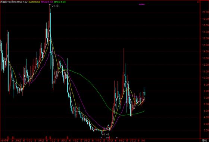Image resolution: width=209 pixels, height=142 pixels.
Task: Click the green MA60 line's right end
Action: click(144, 111)
